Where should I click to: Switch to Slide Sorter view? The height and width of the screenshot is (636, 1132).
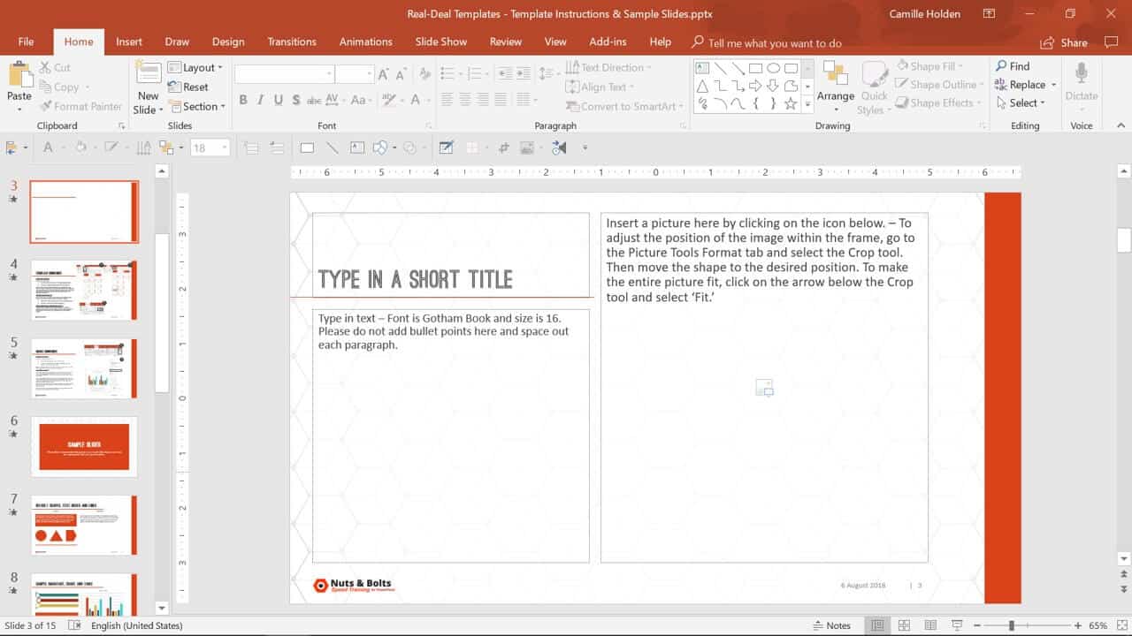[x=904, y=625]
